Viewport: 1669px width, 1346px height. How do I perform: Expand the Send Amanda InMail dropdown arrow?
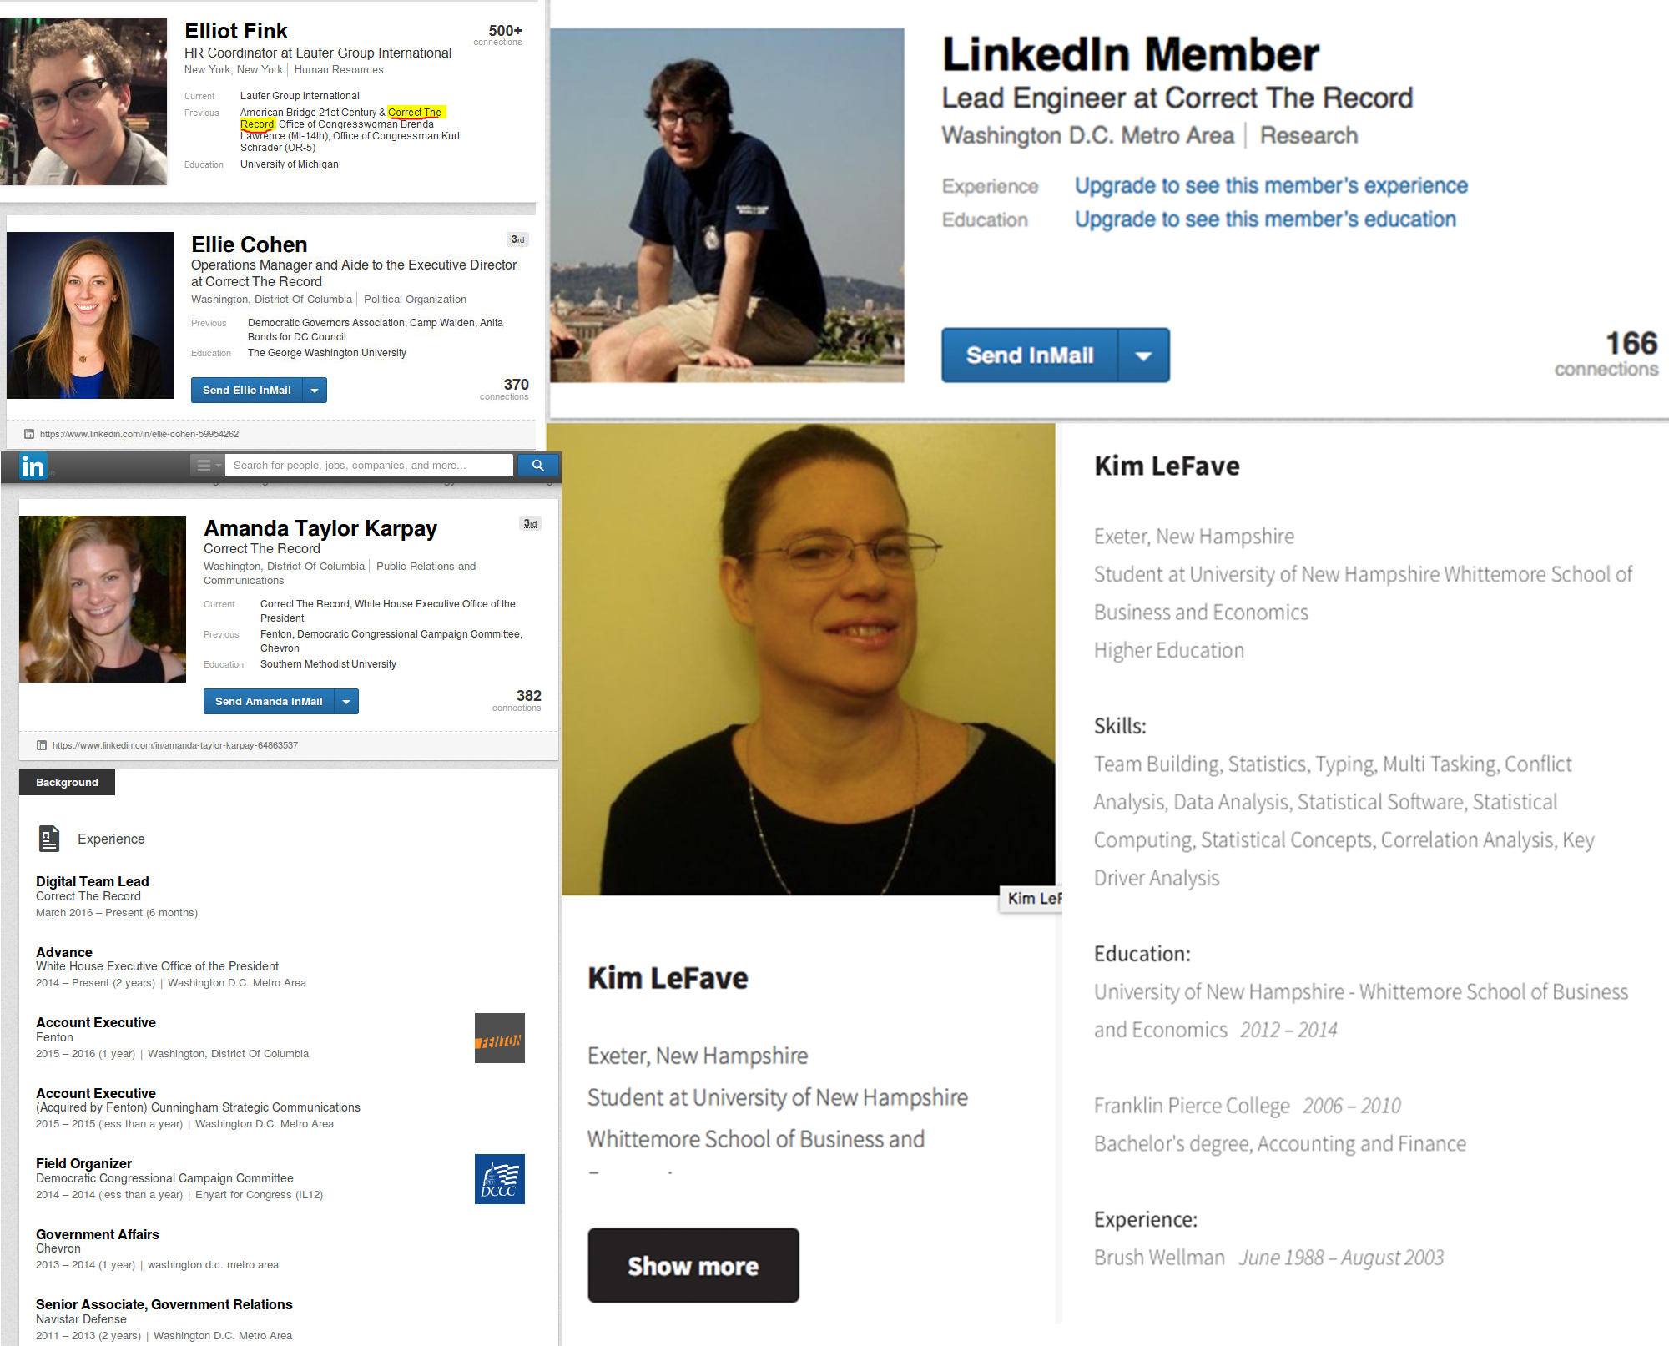click(346, 702)
